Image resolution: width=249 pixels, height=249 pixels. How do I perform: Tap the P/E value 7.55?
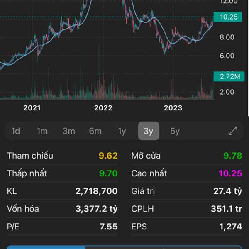click(109, 227)
